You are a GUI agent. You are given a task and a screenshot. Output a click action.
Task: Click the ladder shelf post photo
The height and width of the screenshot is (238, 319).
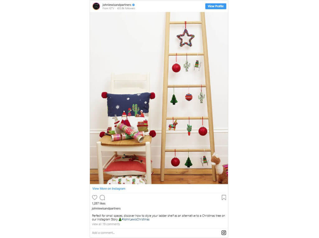[159, 98]
